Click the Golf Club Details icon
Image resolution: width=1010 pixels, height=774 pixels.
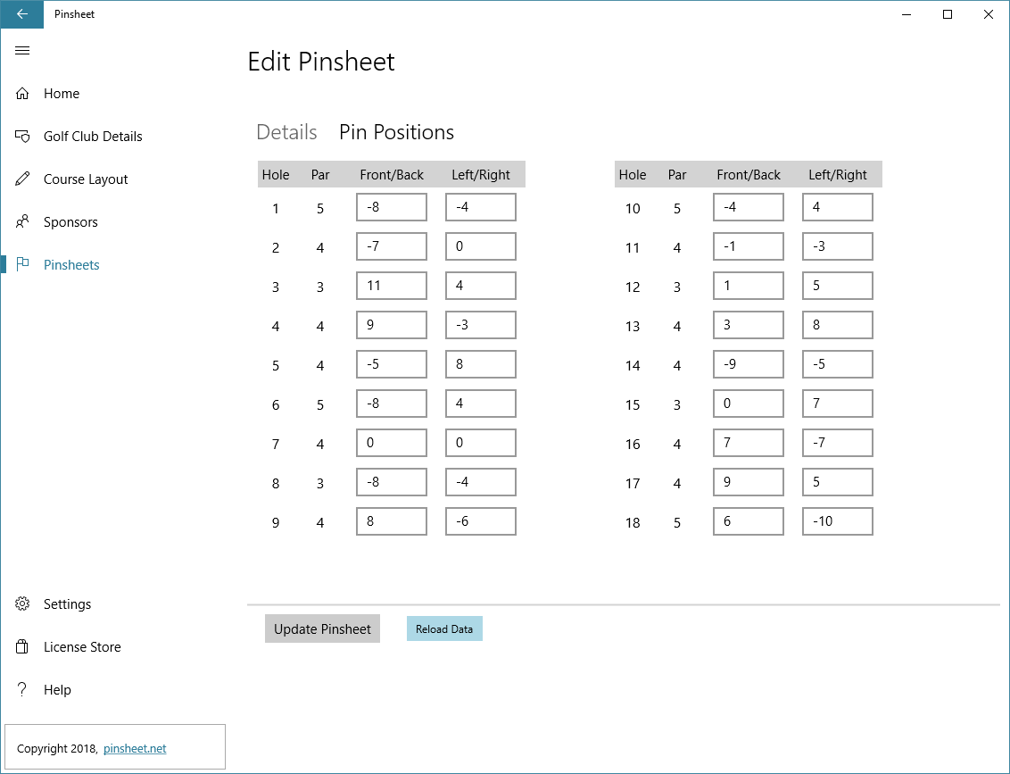pos(22,137)
